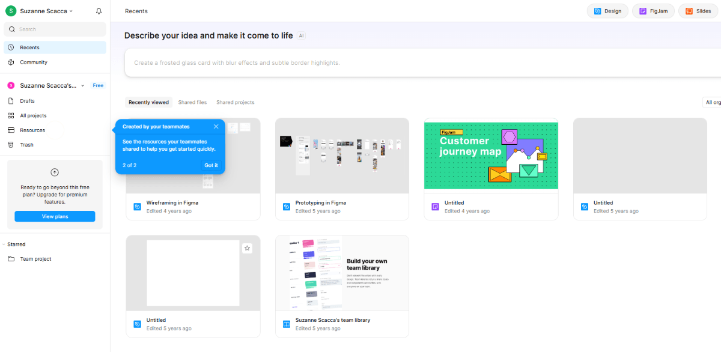Click the Trash bin icon
Screen dimensions: 721x352
[11, 145]
